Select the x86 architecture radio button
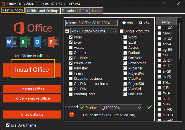Image resolution: width=185 pixels, height=130 pixels. pyautogui.click(x=124, y=23)
